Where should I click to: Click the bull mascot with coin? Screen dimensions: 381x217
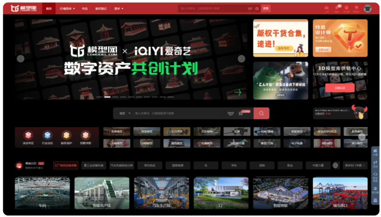click(x=360, y=112)
